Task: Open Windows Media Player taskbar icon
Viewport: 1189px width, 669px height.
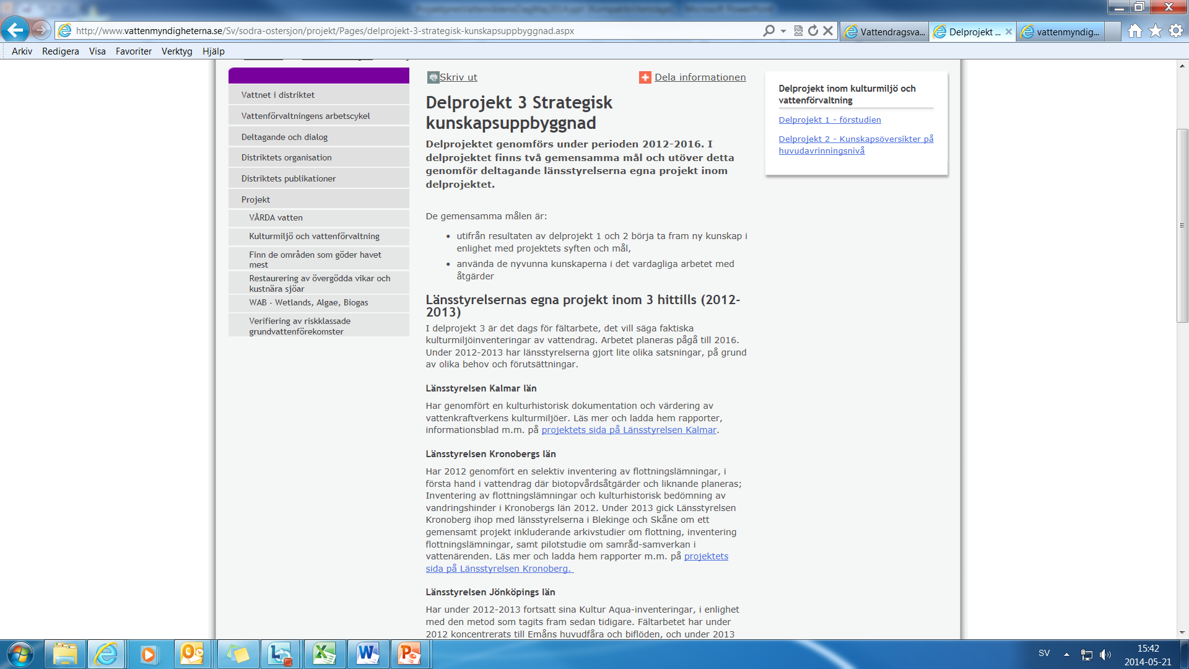Action: (149, 654)
